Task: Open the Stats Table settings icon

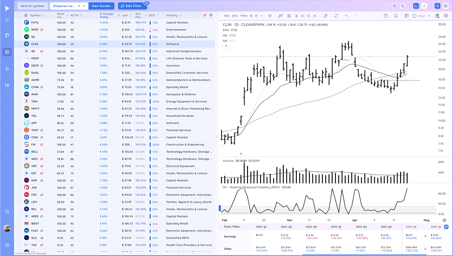Action: point(446,227)
